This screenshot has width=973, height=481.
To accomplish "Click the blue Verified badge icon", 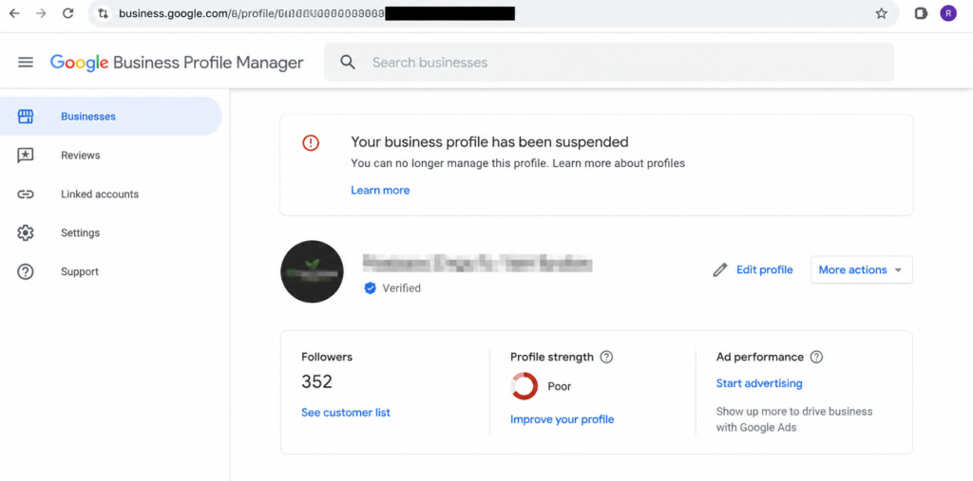I will click(x=371, y=288).
